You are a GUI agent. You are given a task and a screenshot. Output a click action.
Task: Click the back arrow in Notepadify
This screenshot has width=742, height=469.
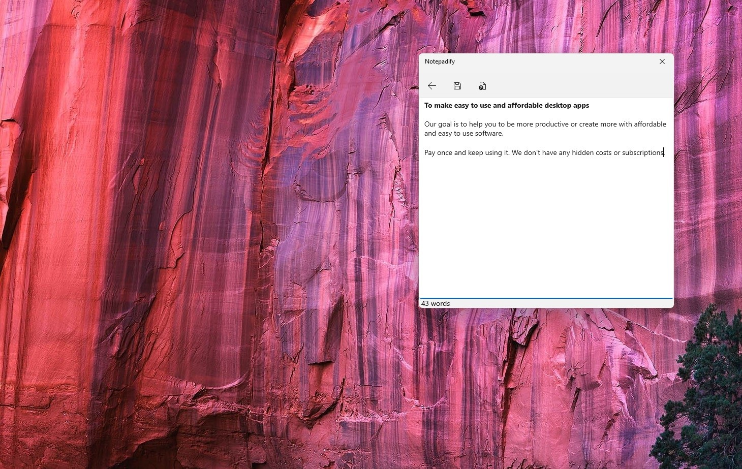click(432, 86)
